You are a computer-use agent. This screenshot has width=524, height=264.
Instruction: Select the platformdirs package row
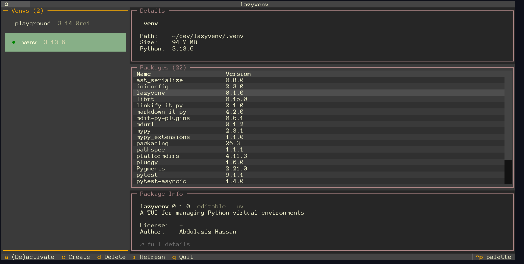pyautogui.click(x=319, y=156)
